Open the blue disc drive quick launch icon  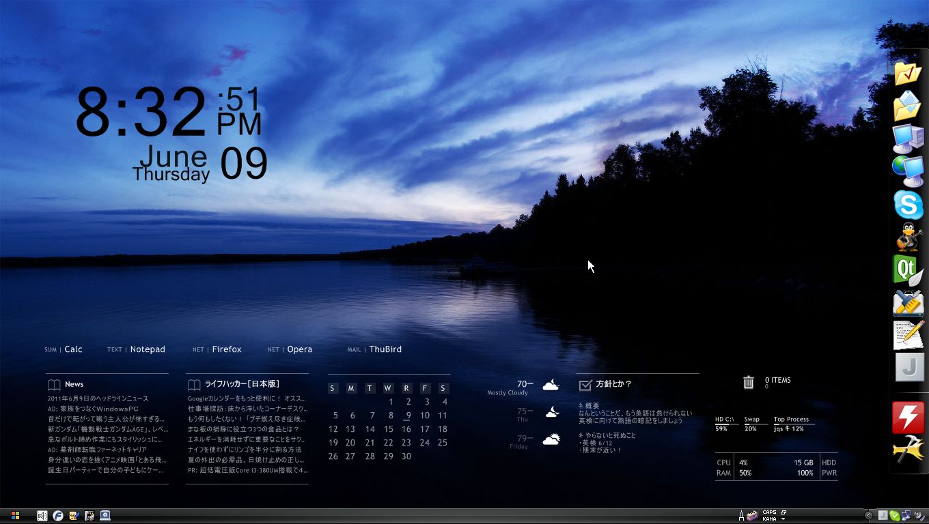coord(105,516)
